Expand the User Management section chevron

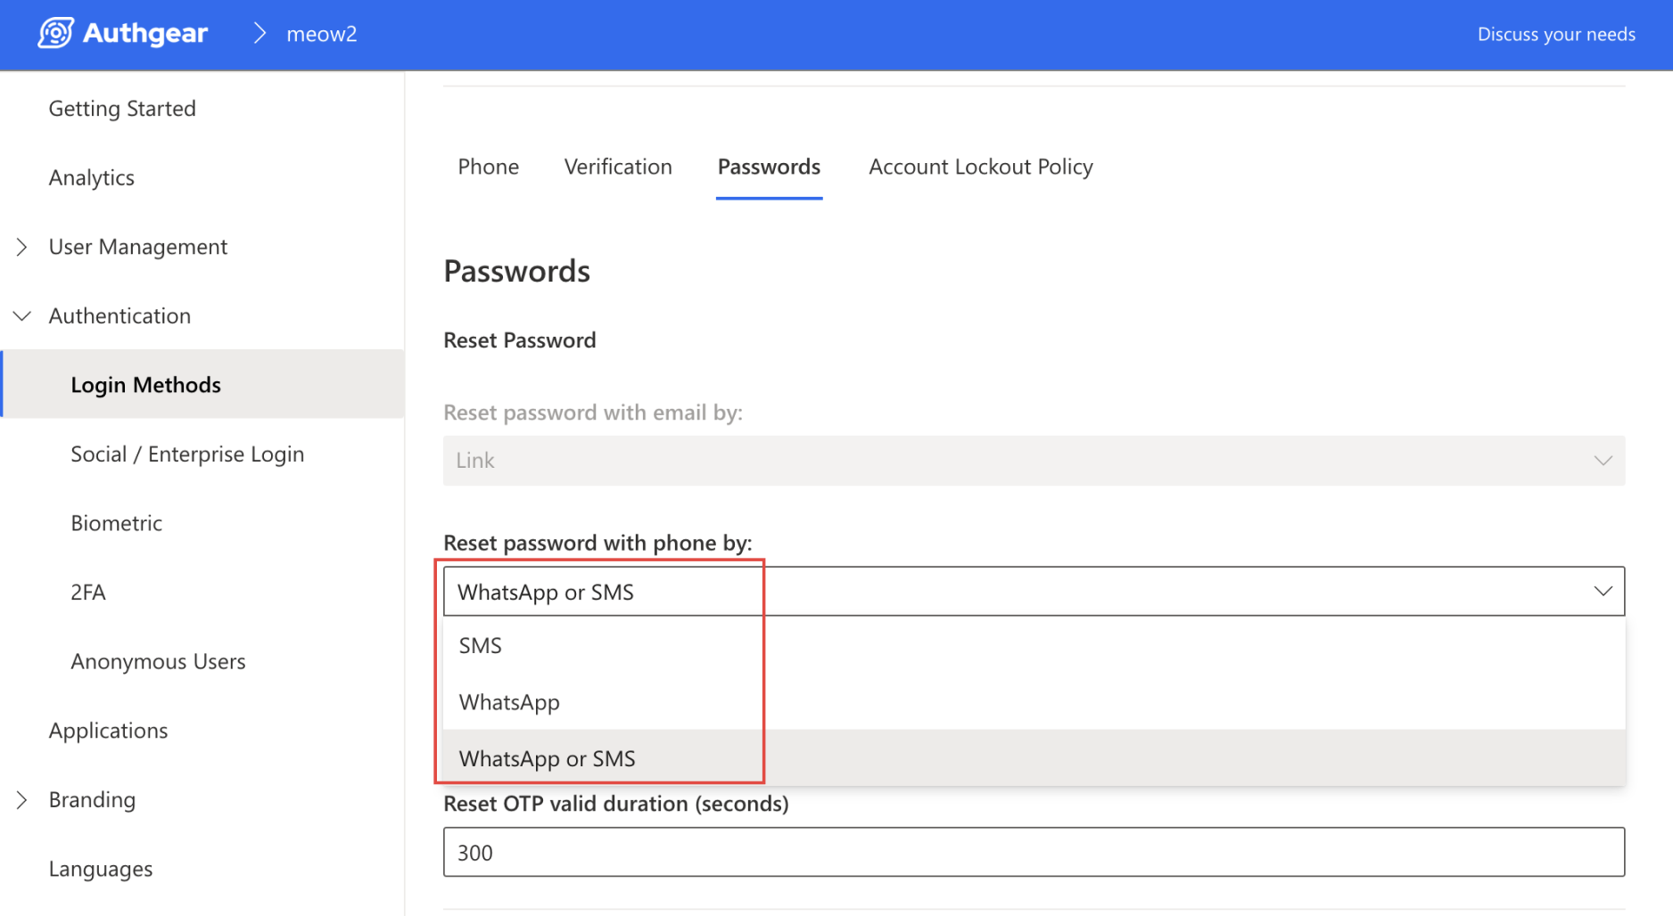click(x=22, y=247)
